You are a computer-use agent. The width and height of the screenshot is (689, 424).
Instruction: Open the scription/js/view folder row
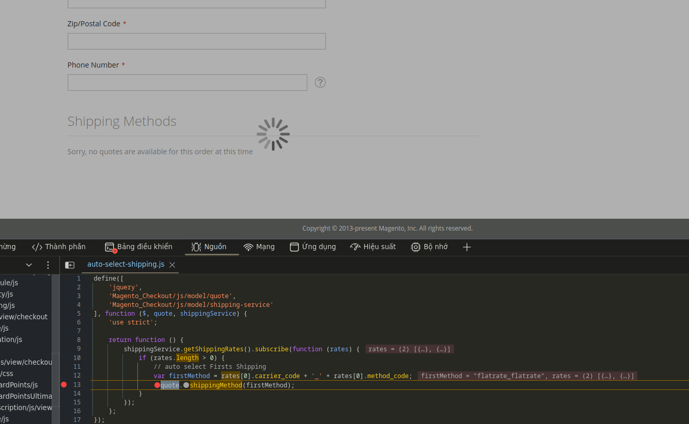[26, 407]
